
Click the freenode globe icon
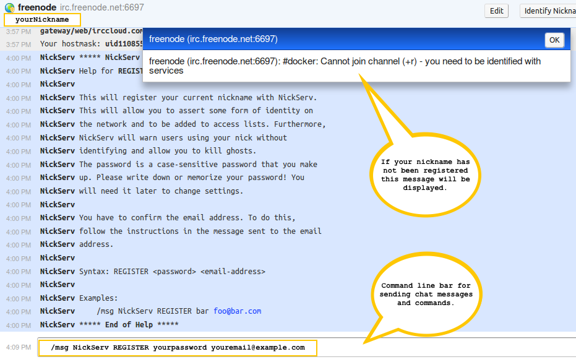click(x=10, y=8)
